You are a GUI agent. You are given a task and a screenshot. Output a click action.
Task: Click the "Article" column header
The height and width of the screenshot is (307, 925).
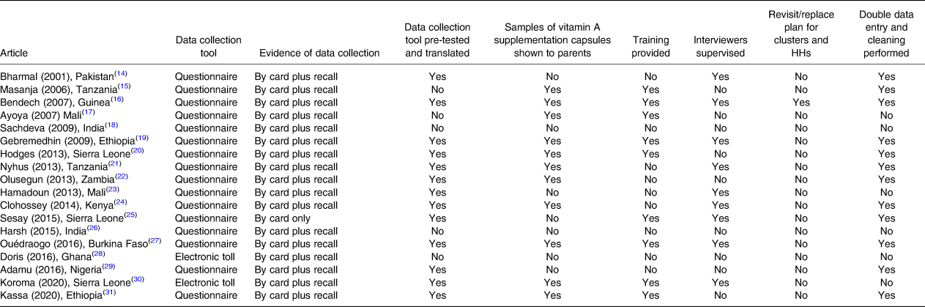tap(15, 53)
